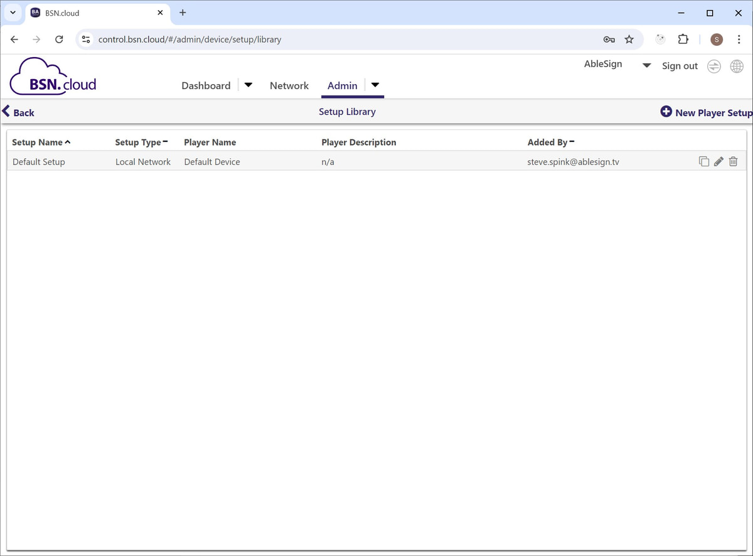Click the plus icon beside New Player Setup
The width and height of the screenshot is (753, 556).
click(x=666, y=111)
